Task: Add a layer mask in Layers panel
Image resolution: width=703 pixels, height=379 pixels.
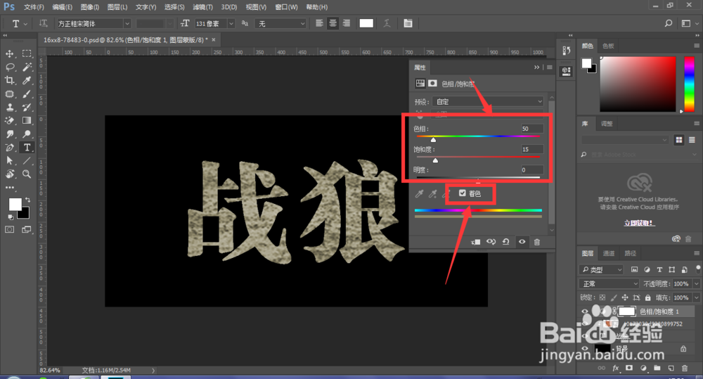Action: click(x=629, y=368)
